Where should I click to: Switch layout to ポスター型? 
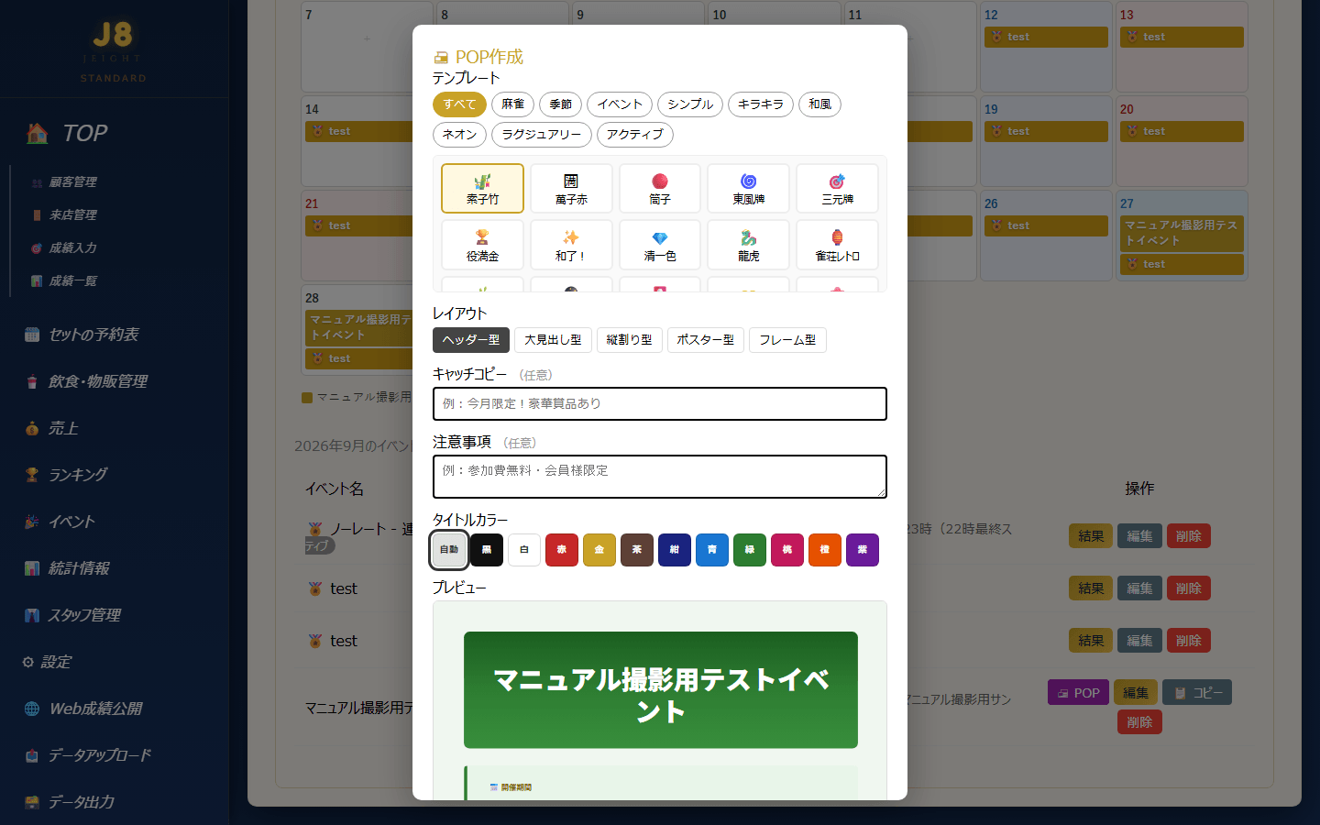coord(706,340)
